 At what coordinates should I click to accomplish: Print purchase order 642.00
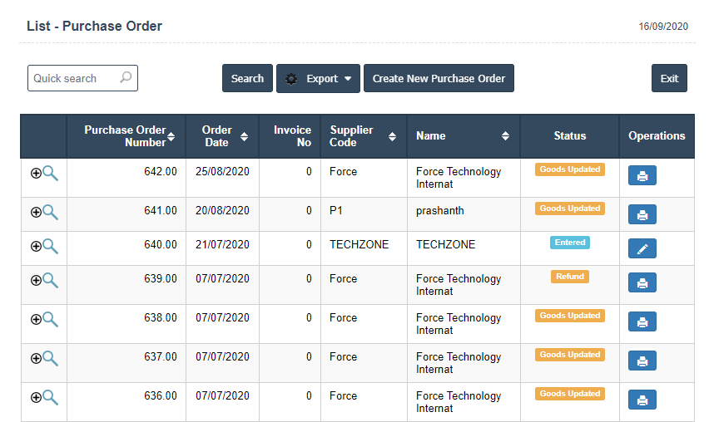[642, 176]
